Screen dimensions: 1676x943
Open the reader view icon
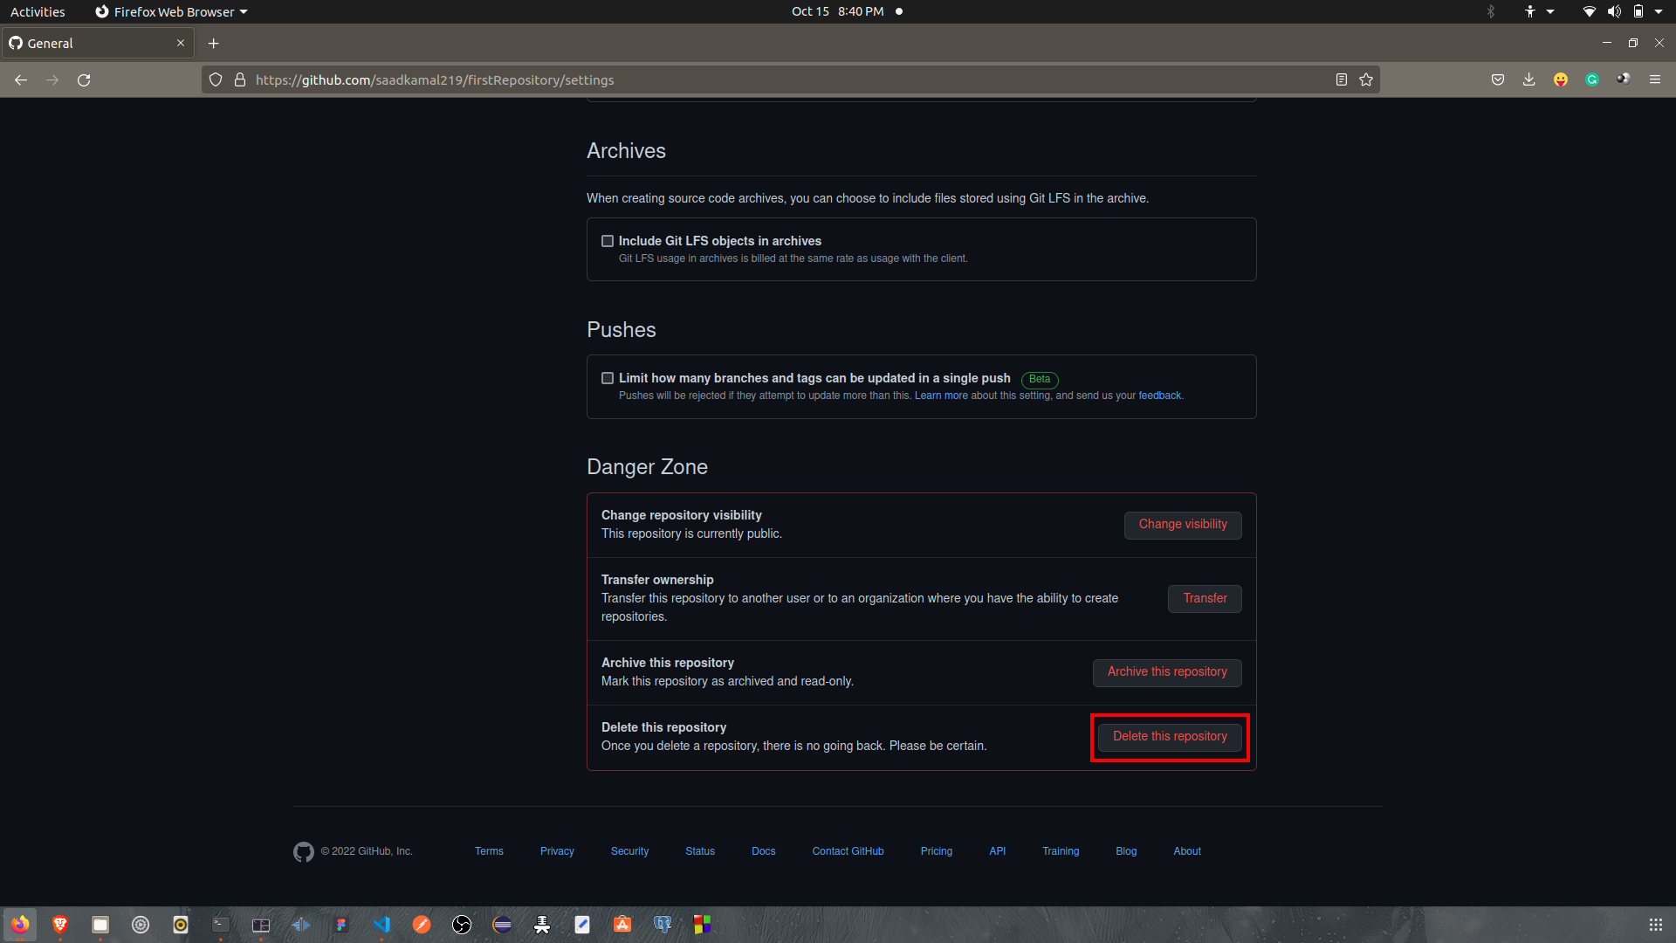(x=1342, y=80)
